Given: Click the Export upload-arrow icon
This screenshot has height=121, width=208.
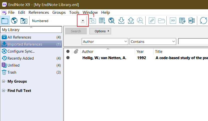Looking at the screenshot, I should [131, 21].
